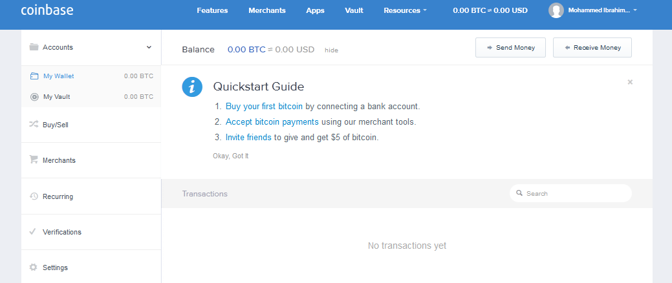The height and width of the screenshot is (283, 672).
Task: Click the Recurring clock icon
Action: (x=34, y=196)
